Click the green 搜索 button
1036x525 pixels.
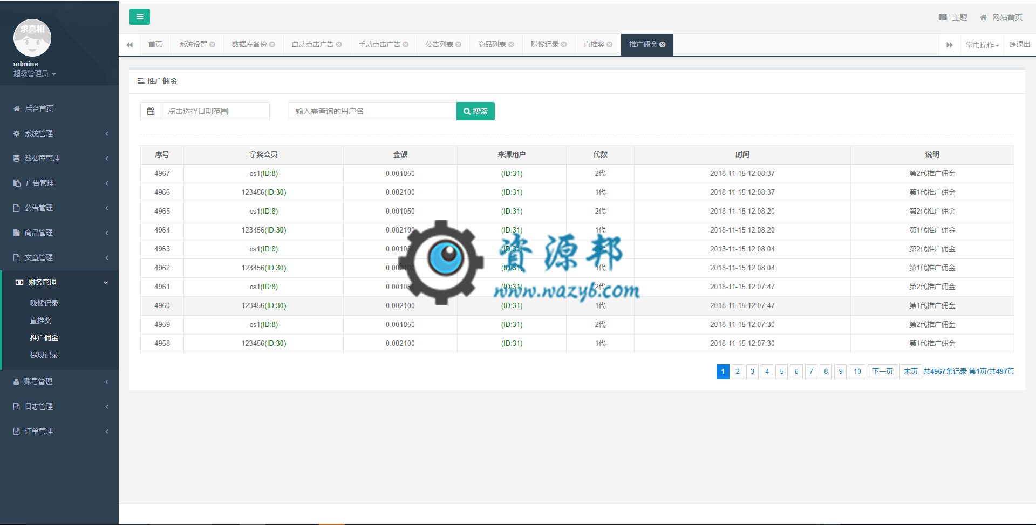475,111
